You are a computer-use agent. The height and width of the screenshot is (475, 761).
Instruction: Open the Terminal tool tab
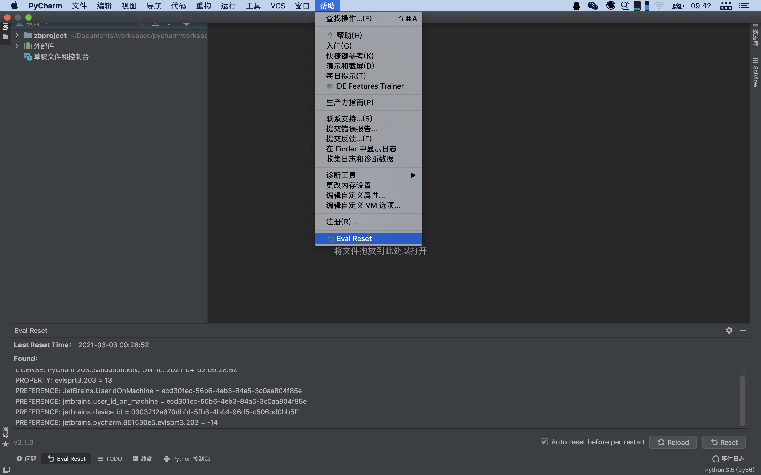pyautogui.click(x=142, y=459)
